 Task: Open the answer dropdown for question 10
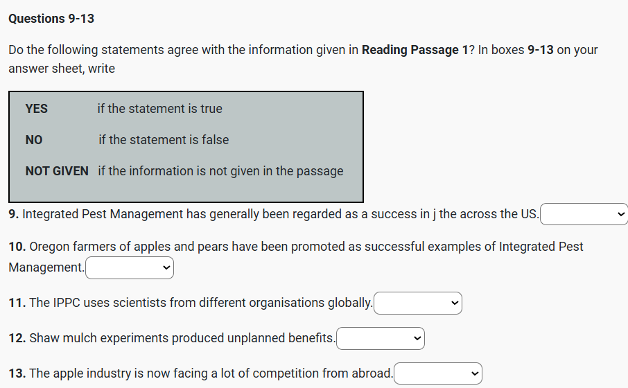(x=129, y=267)
